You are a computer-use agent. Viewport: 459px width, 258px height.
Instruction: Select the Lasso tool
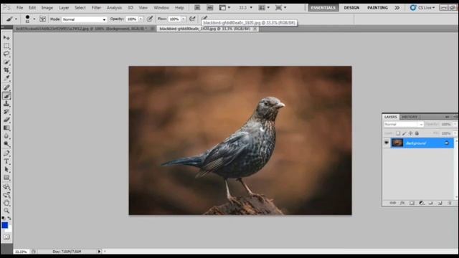click(6, 54)
